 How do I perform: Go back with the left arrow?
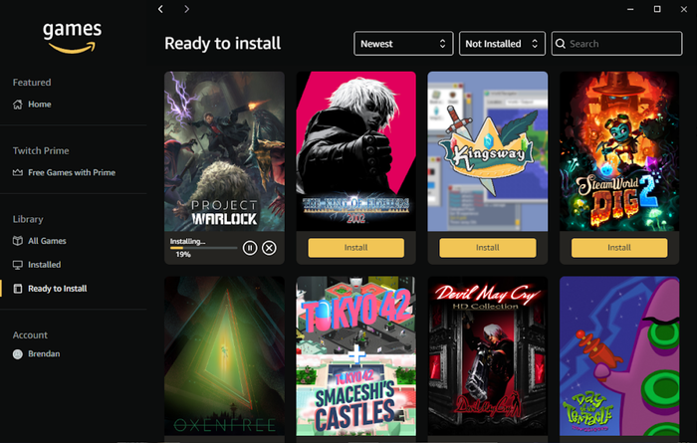click(160, 9)
